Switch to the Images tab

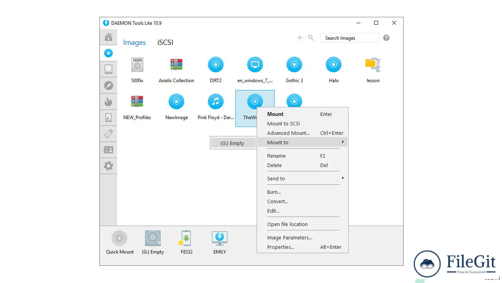(x=134, y=42)
